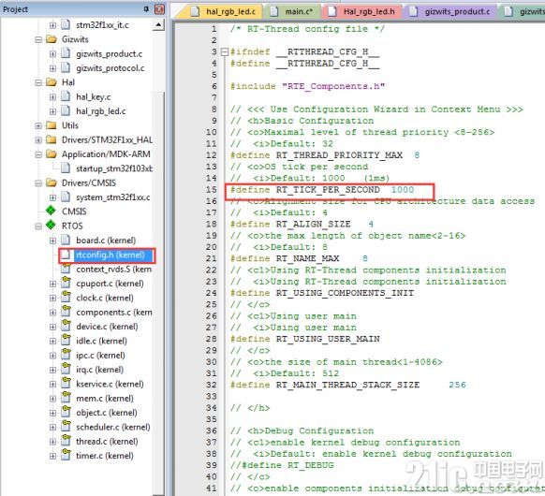Collapse Application/MDK-ARM folder

[x=38, y=154]
